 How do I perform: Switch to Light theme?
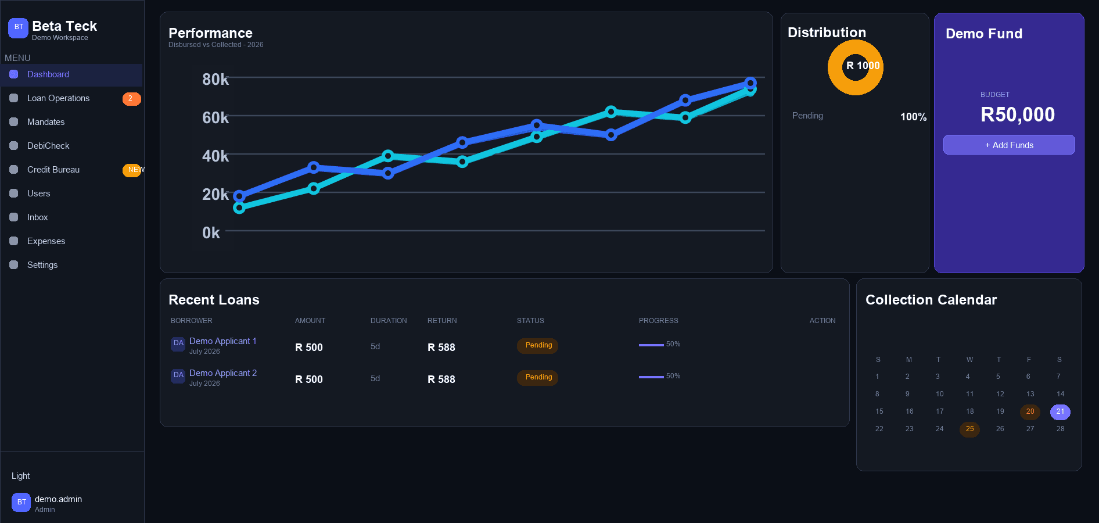20,476
